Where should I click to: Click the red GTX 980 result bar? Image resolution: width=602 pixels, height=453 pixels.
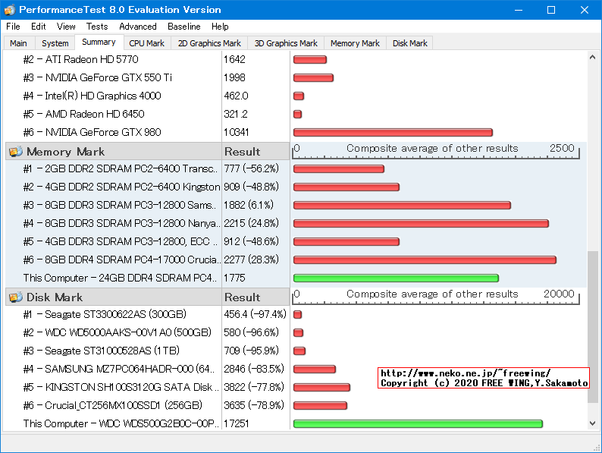[393, 132]
